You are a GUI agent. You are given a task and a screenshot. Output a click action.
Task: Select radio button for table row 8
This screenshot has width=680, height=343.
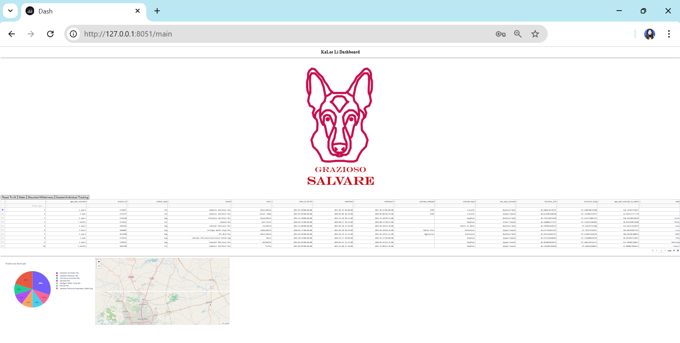[x=2, y=238]
